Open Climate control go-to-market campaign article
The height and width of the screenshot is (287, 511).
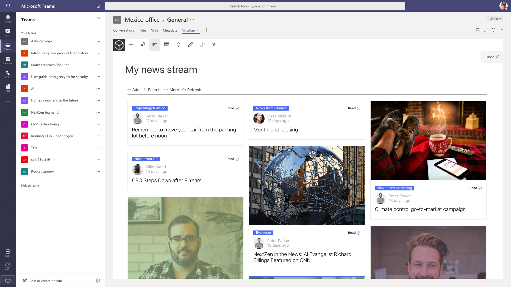[420, 209]
